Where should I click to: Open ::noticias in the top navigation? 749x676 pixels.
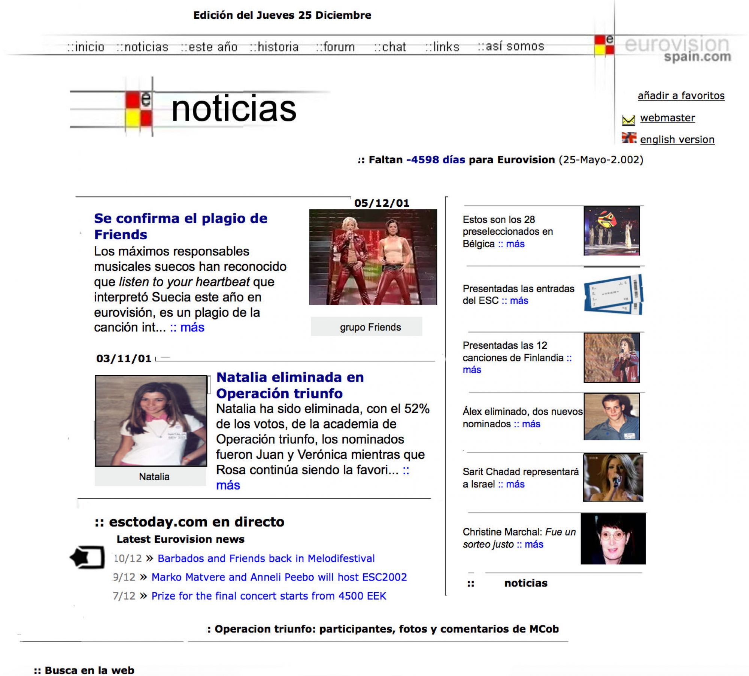(142, 47)
